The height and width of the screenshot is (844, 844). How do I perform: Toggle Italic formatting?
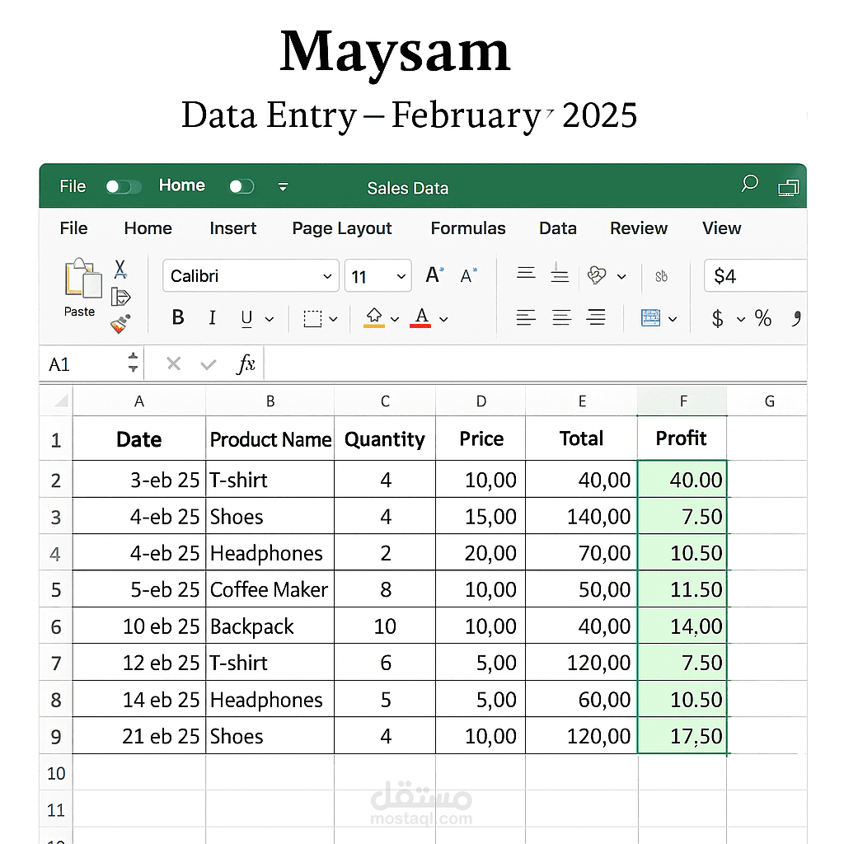tap(212, 317)
